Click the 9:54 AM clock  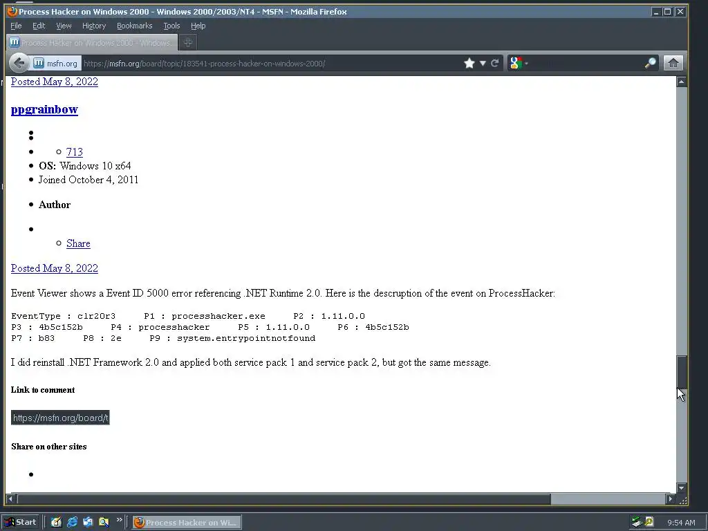coord(681,523)
